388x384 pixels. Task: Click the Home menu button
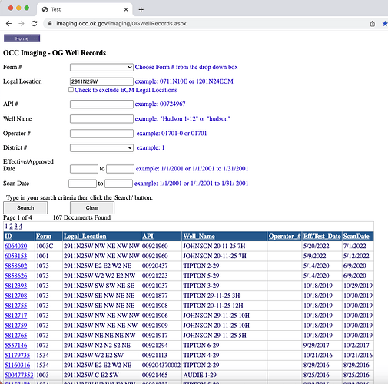pos(22,38)
